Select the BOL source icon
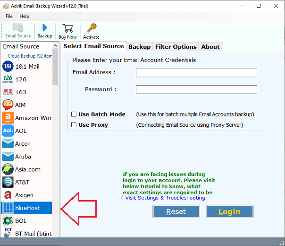The height and width of the screenshot is (246, 285). click(x=8, y=221)
